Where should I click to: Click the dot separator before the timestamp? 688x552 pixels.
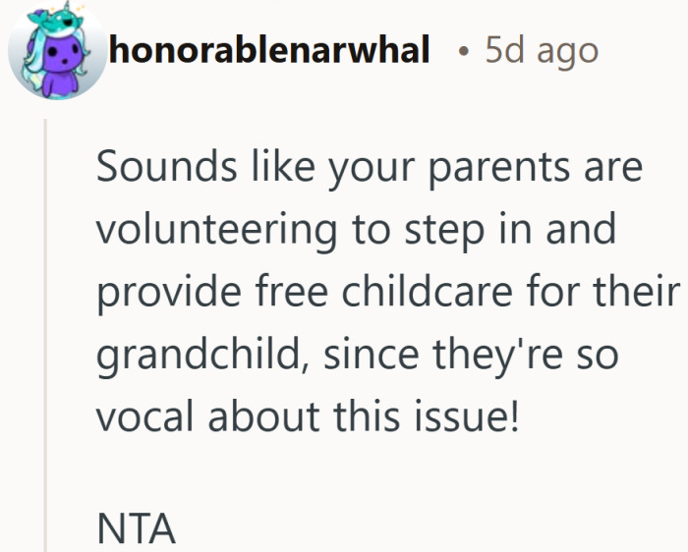(x=463, y=51)
